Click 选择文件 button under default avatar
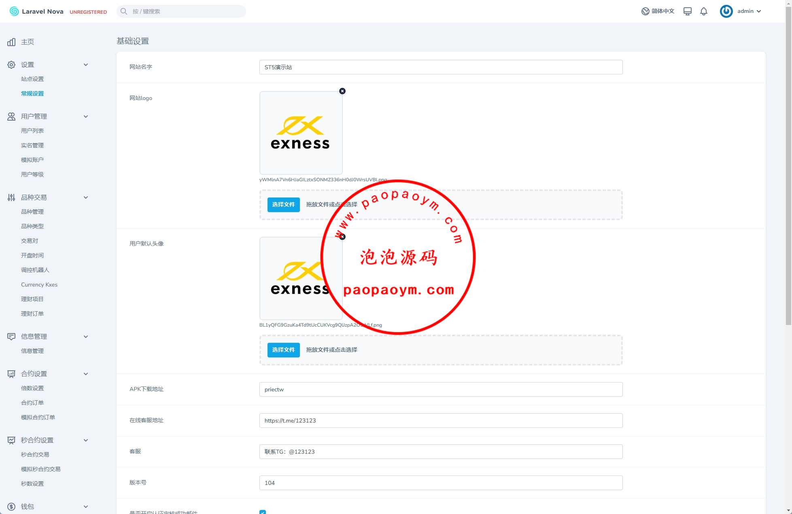This screenshot has height=514, width=792. [283, 350]
